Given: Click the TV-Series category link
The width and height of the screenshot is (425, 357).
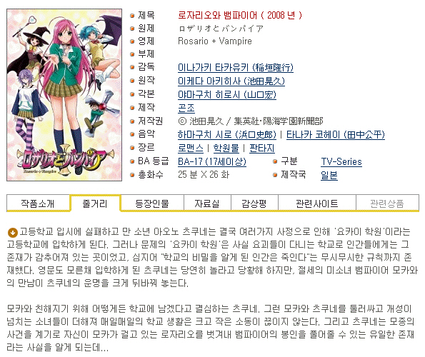Looking at the screenshot, I should 341,161.
